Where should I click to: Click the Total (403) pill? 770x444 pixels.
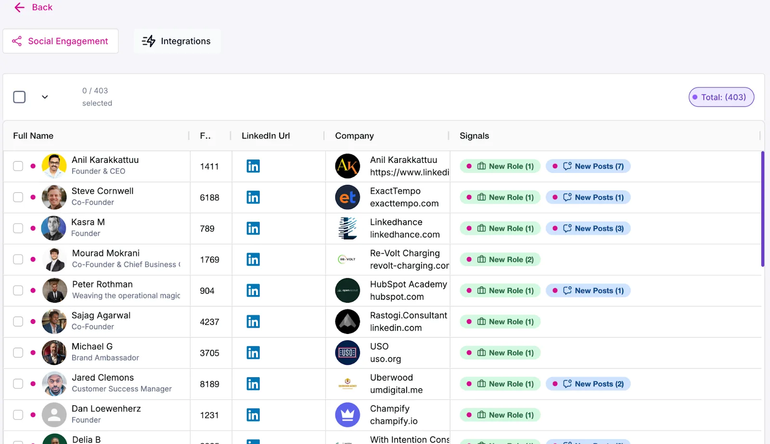(721, 97)
